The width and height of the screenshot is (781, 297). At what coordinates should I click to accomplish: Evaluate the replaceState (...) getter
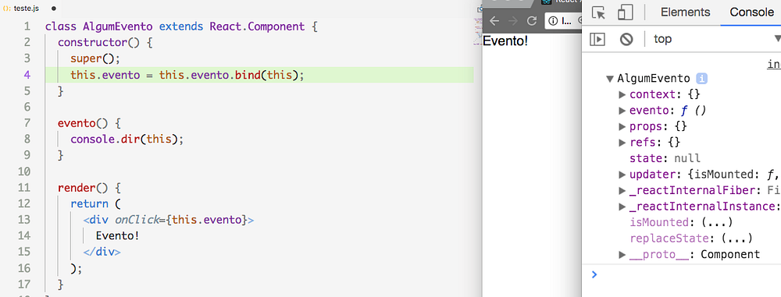pyautogui.click(x=736, y=239)
